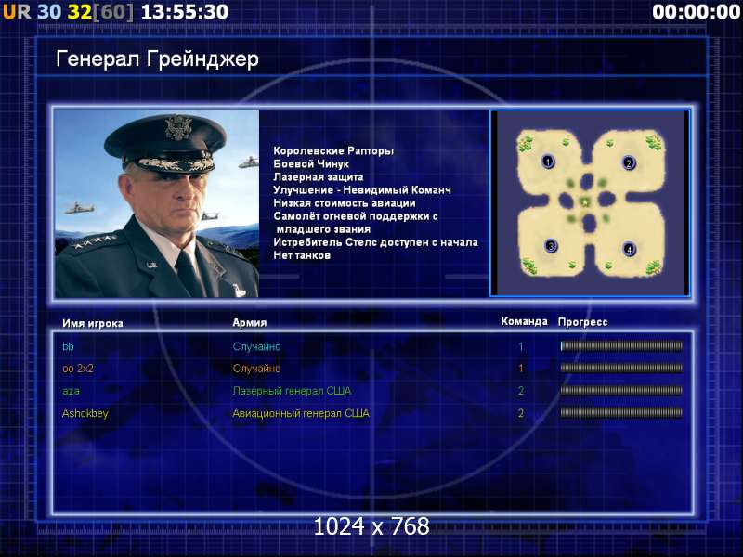Click start position 1 on minimap

[548, 162]
